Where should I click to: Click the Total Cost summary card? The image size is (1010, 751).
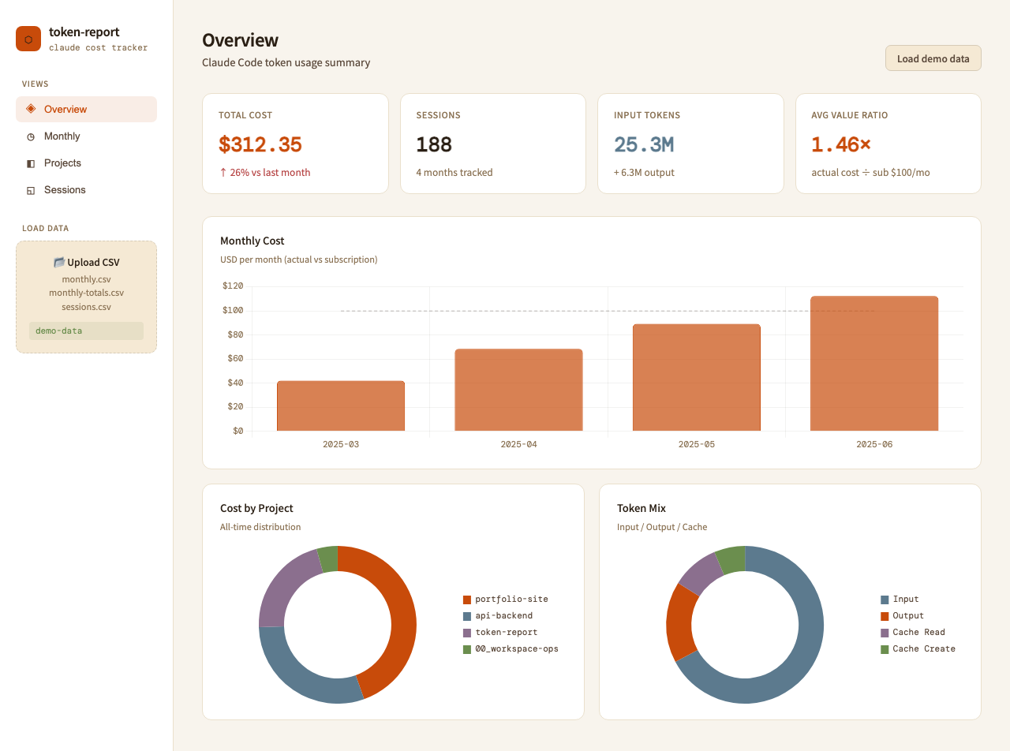pyautogui.click(x=295, y=144)
